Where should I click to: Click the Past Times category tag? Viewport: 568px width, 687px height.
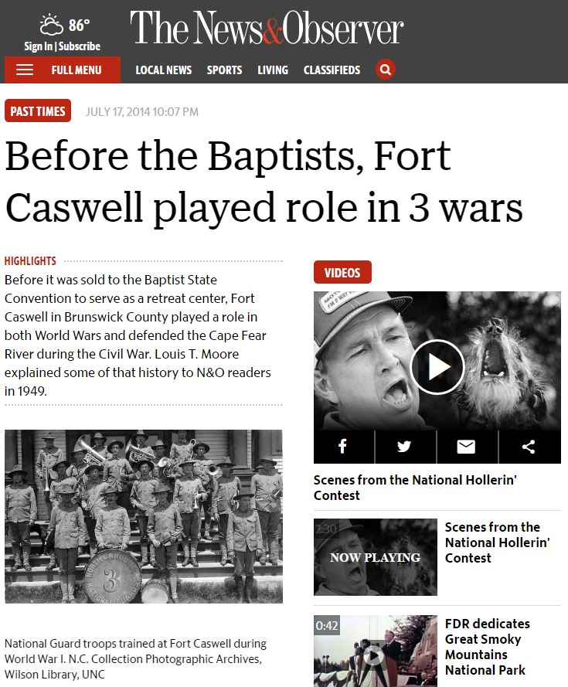point(38,111)
